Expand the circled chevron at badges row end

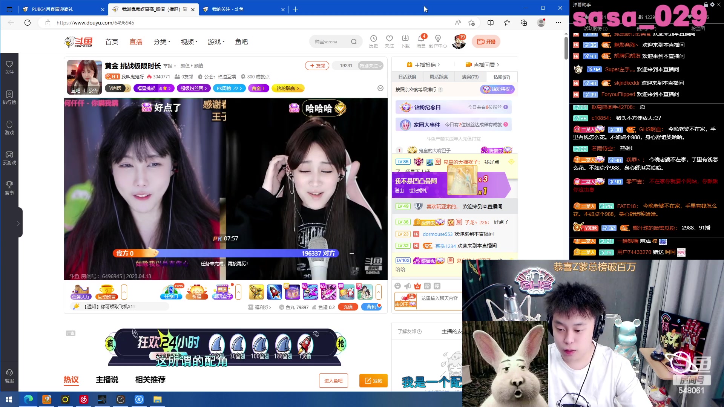380,88
